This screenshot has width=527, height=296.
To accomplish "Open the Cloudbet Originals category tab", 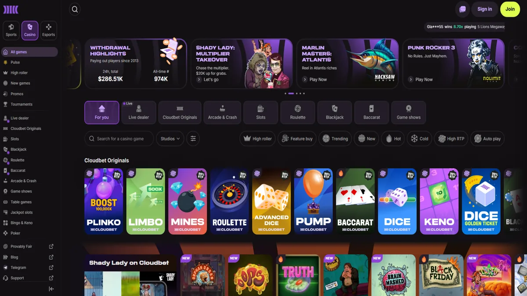I will (x=180, y=112).
